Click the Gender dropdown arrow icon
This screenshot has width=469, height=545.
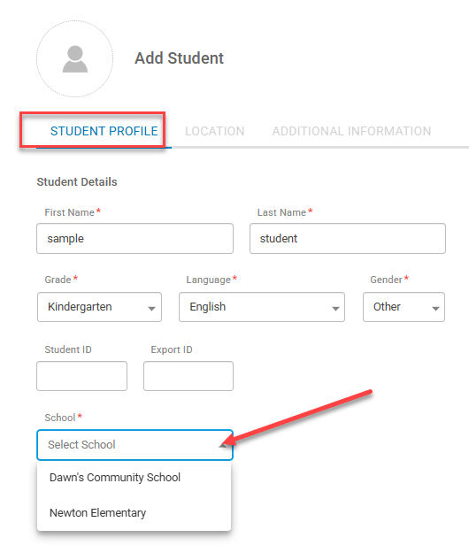(435, 308)
